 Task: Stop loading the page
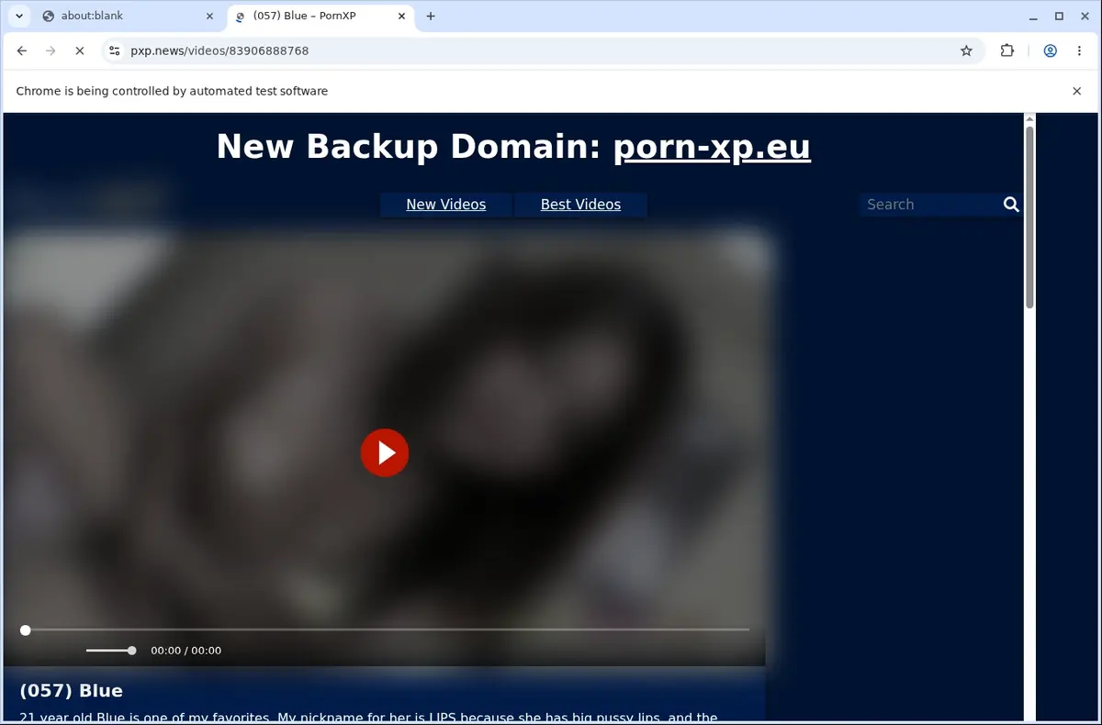coord(80,50)
